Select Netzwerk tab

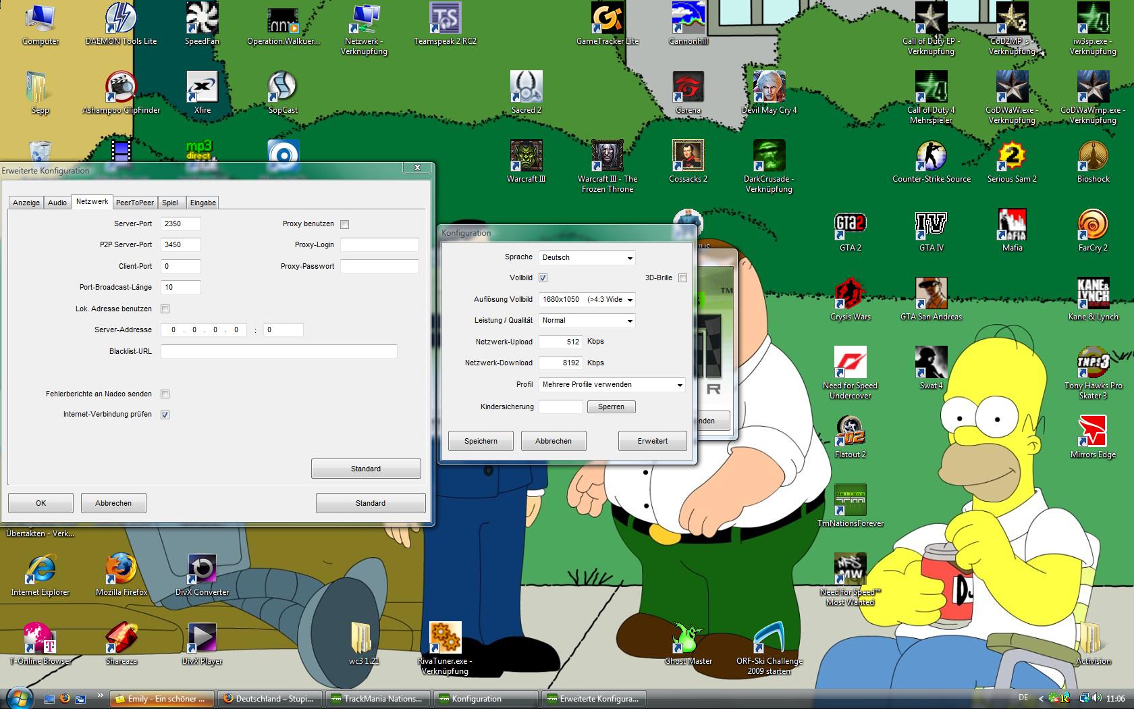pos(92,201)
